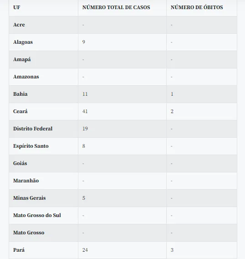Select the Distrito Federal row label
This screenshot has width=245, height=259.
[x=33, y=129]
